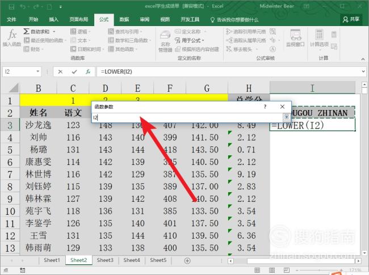Screen dimensions: 369x275
Task: Switch to the Sheet5 tab
Action: 158,260
